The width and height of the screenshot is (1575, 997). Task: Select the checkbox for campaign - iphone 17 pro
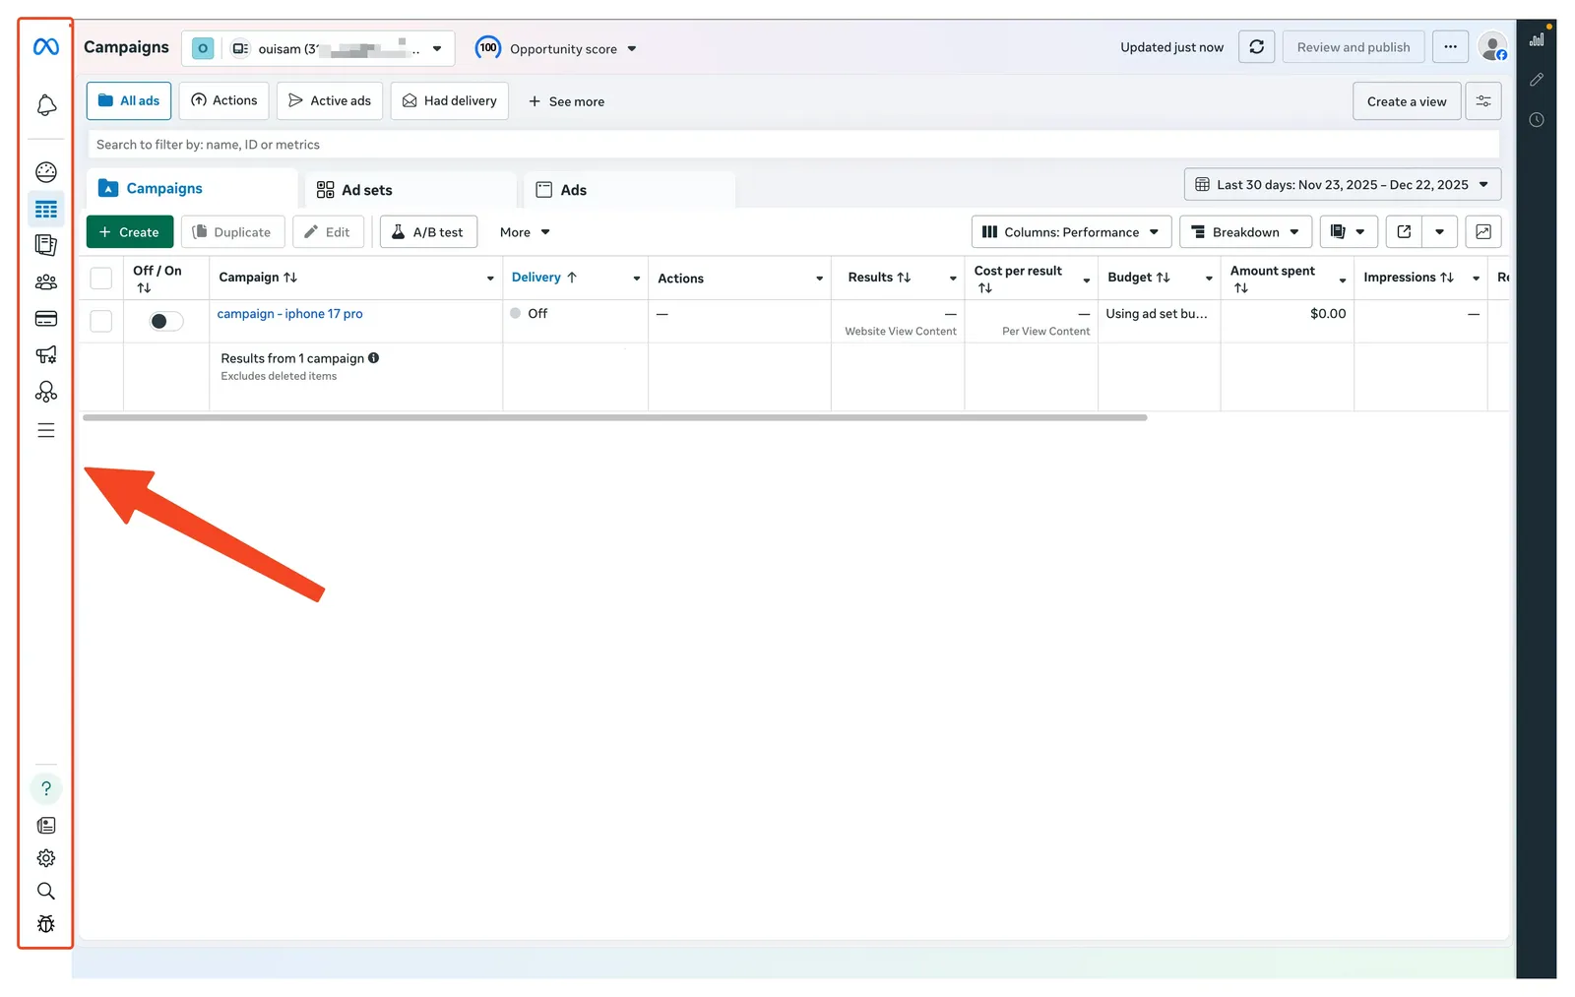click(x=100, y=321)
